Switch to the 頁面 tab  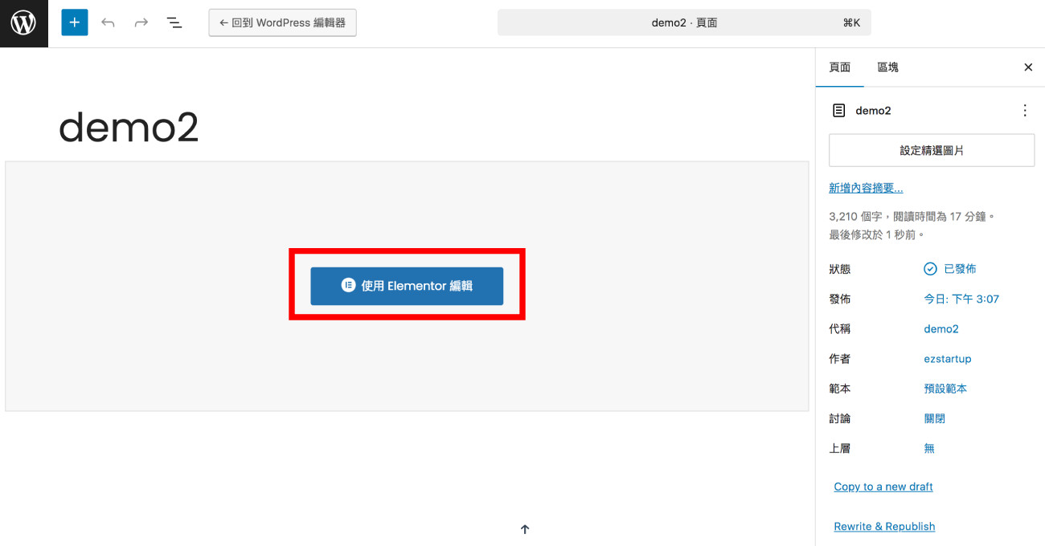839,67
